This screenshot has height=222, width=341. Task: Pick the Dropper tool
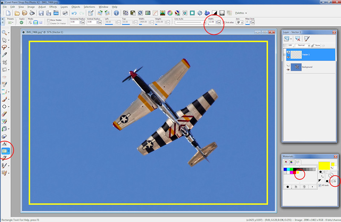point(5,55)
